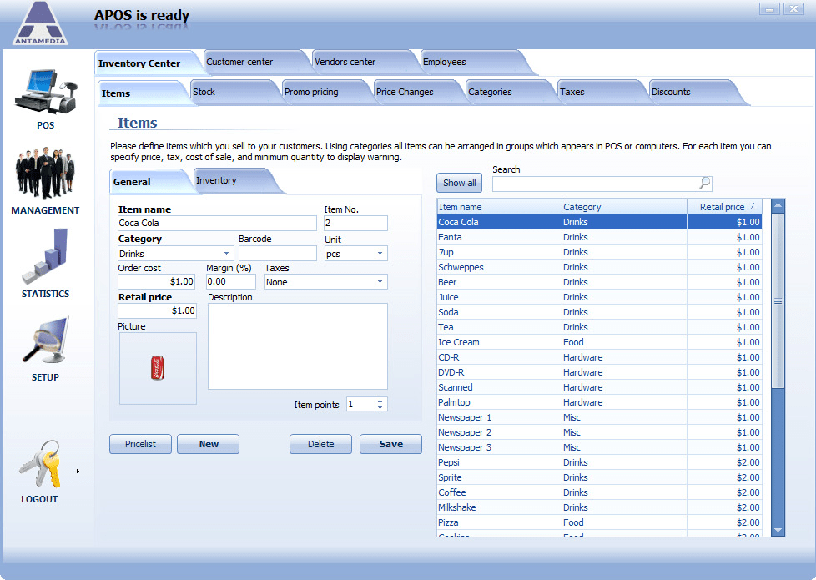The height and width of the screenshot is (580, 816).
Task: Click the Item name field
Action: pos(217,223)
